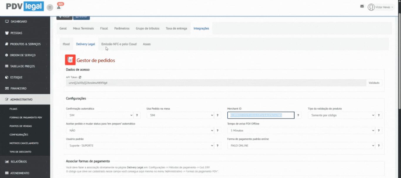Open Confirmação automática dropdown

pos(100,115)
